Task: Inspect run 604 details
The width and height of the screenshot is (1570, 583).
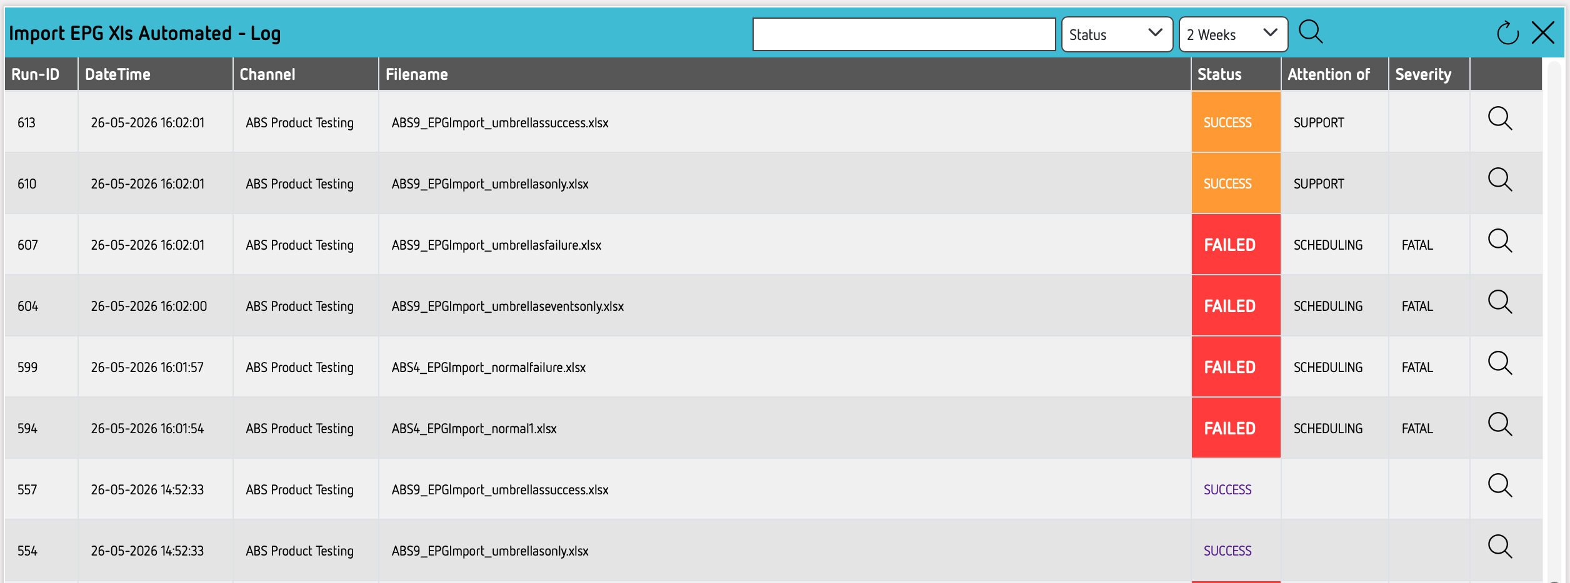Action: pos(1500,302)
